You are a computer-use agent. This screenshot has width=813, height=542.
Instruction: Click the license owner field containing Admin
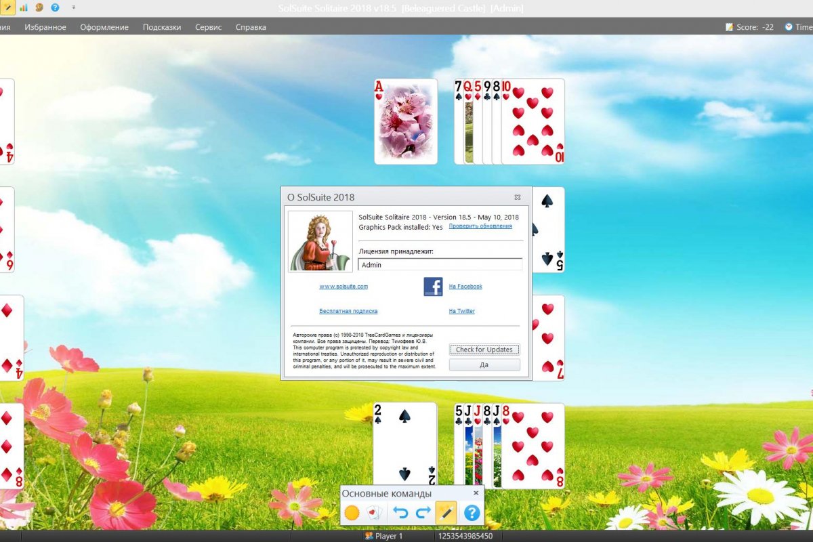tap(440, 265)
